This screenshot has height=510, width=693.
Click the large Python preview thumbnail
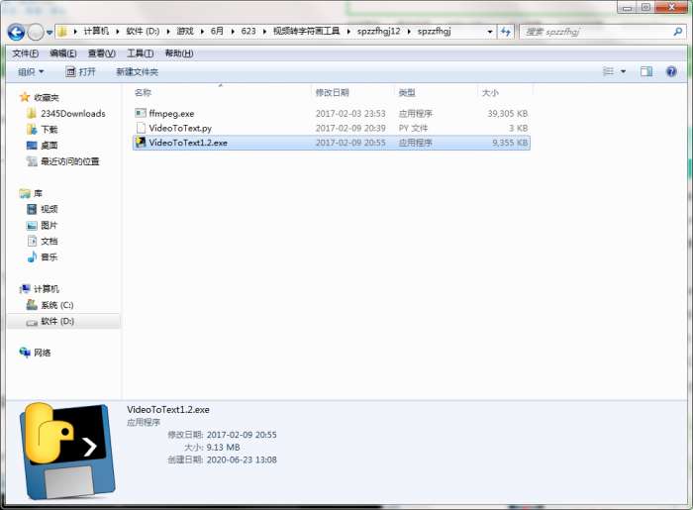pos(66,452)
